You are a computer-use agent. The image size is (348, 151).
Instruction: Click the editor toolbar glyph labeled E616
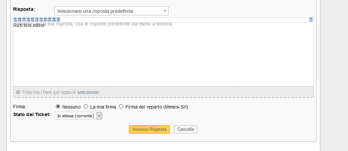tap(15, 20)
